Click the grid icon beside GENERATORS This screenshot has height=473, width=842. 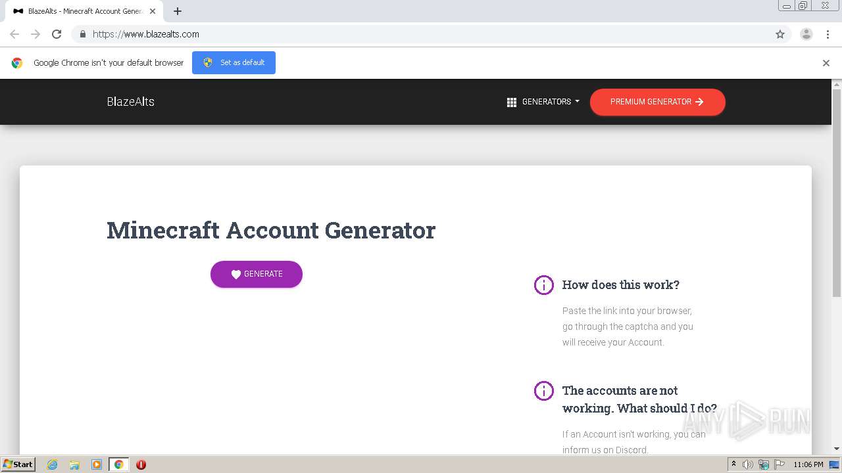511,102
